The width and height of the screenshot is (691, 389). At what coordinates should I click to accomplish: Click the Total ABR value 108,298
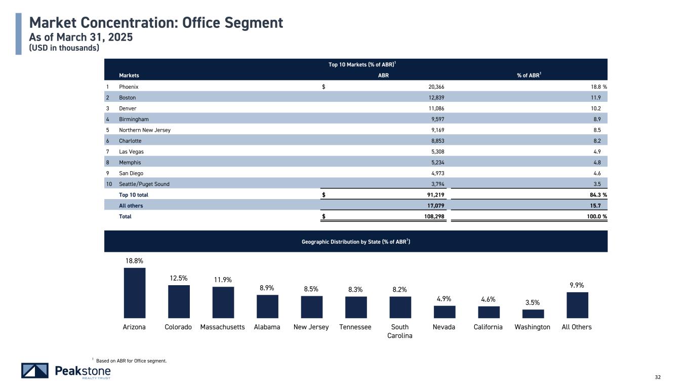(433, 216)
